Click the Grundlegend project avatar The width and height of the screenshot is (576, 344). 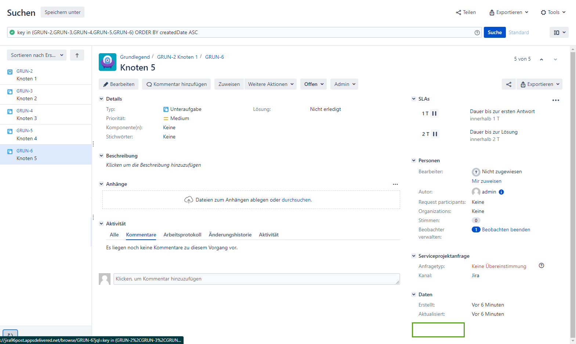108,62
